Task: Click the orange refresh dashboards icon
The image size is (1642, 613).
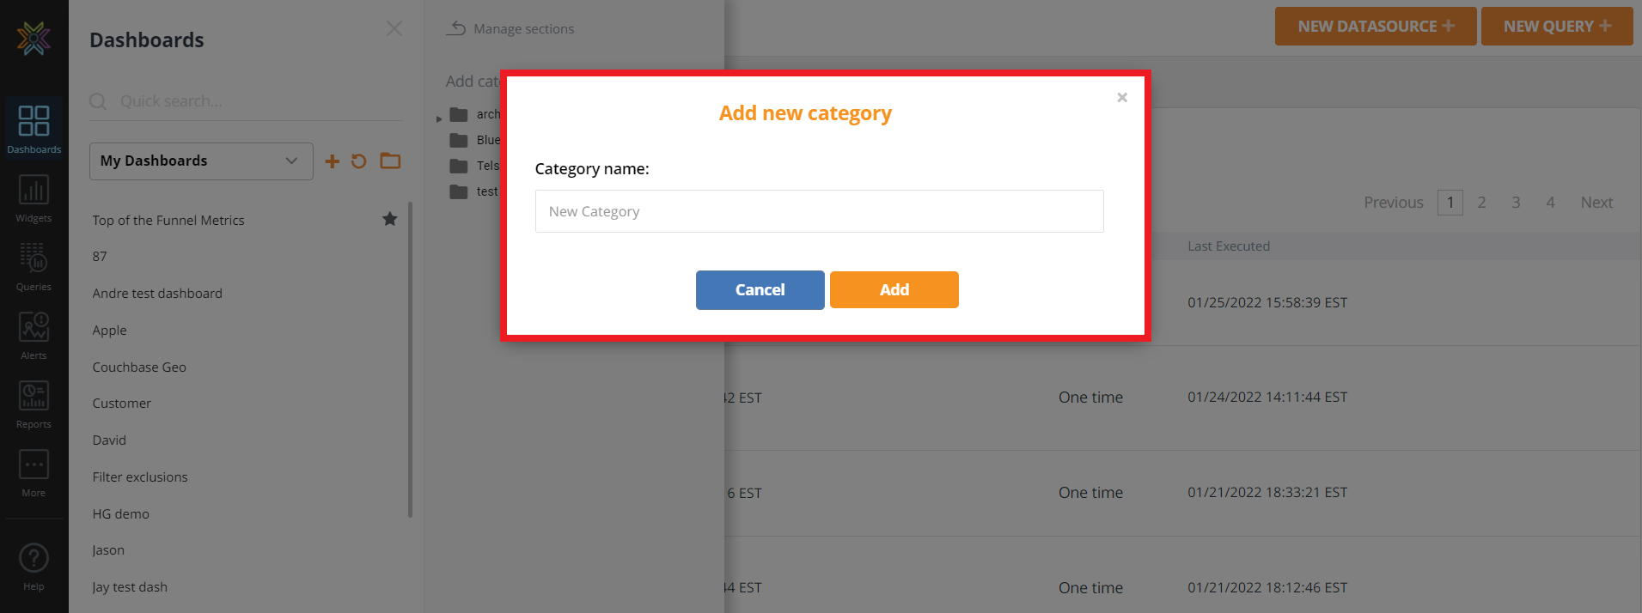Action: pyautogui.click(x=359, y=161)
